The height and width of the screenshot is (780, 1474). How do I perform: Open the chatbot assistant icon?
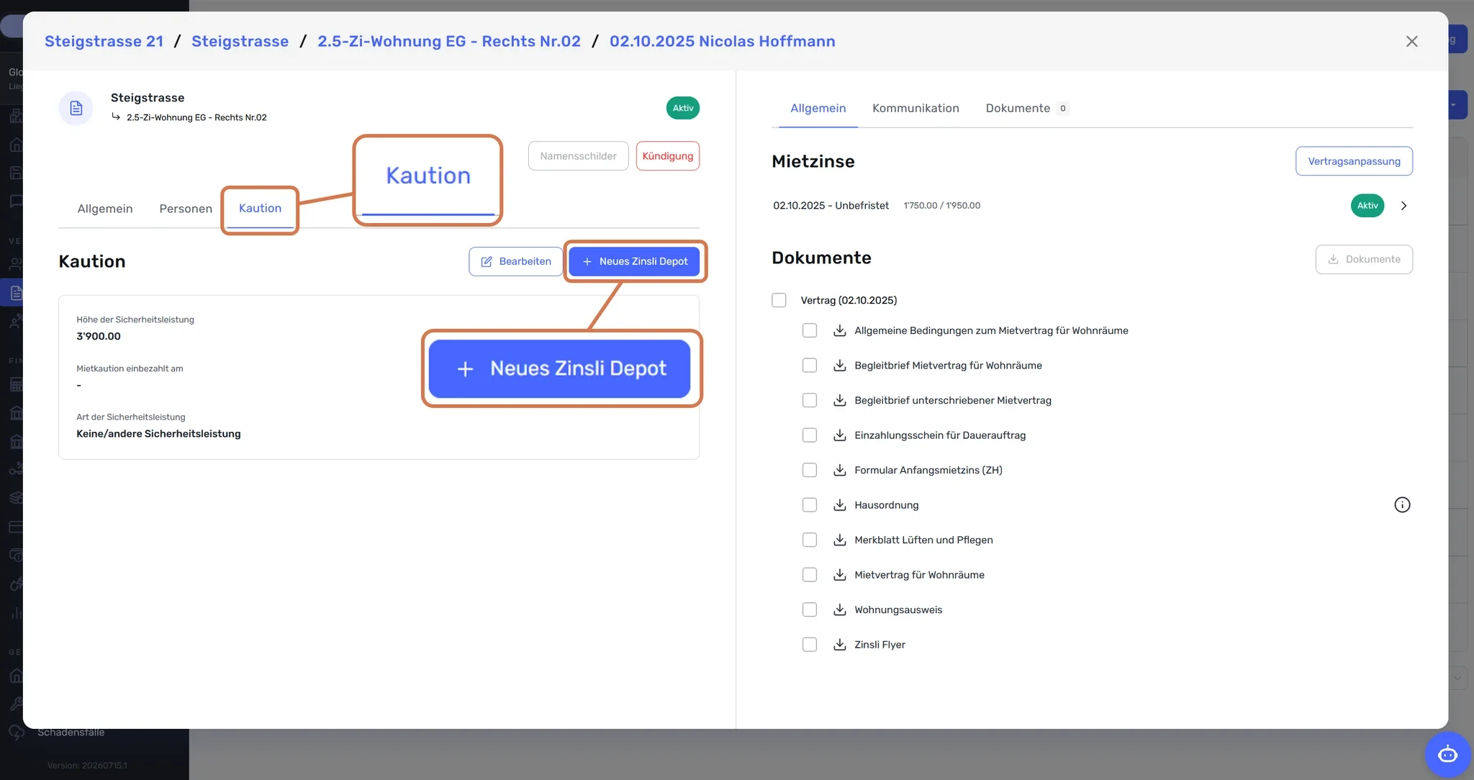pyautogui.click(x=1447, y=754)
